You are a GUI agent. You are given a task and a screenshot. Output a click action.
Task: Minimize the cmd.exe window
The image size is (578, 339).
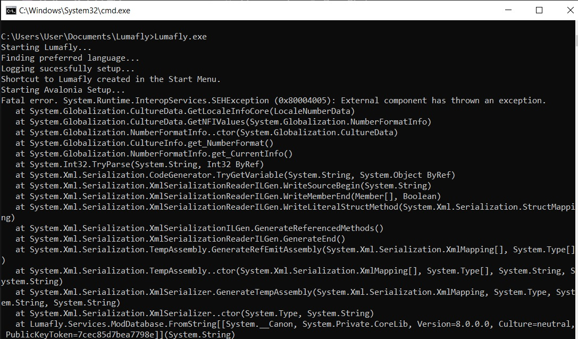508,10
